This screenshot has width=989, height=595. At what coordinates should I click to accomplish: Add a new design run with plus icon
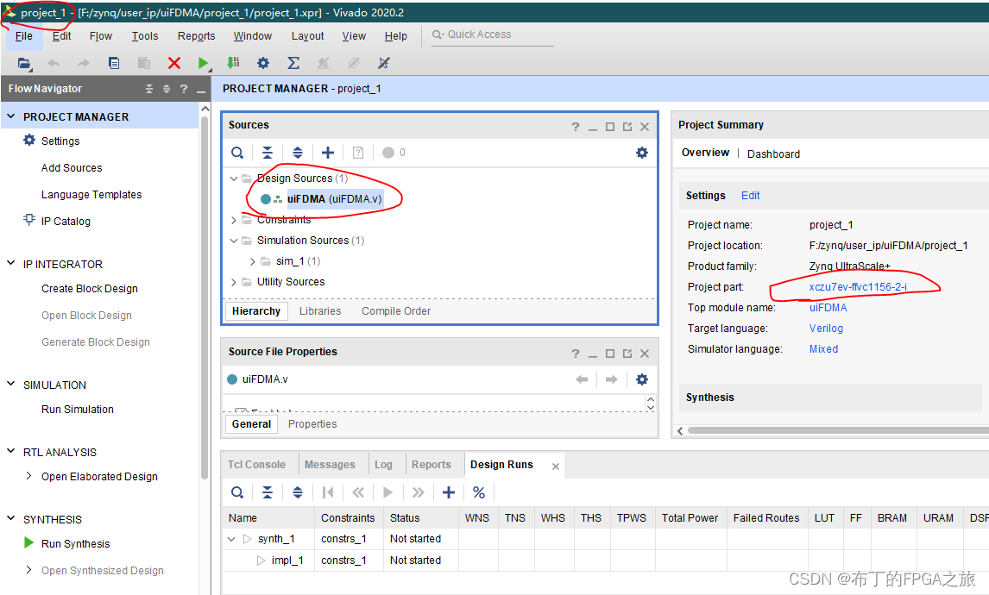point(449,492)
